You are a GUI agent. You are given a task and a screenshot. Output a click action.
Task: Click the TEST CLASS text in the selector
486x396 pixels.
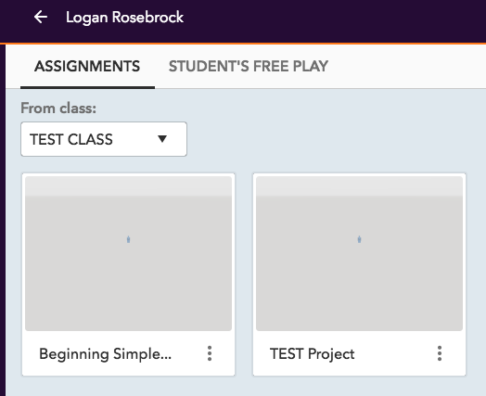pos(71,139)
